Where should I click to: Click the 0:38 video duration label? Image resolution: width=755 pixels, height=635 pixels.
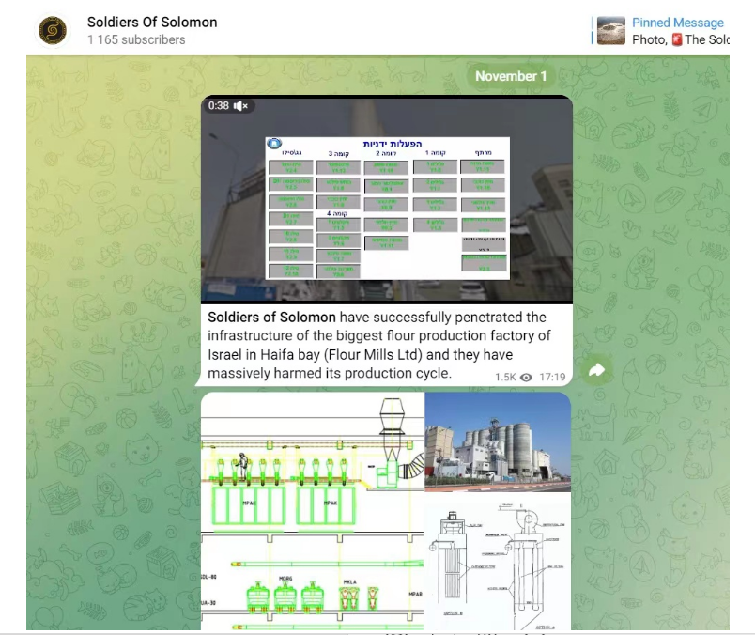pyautogui.click(x=218, y=105)
